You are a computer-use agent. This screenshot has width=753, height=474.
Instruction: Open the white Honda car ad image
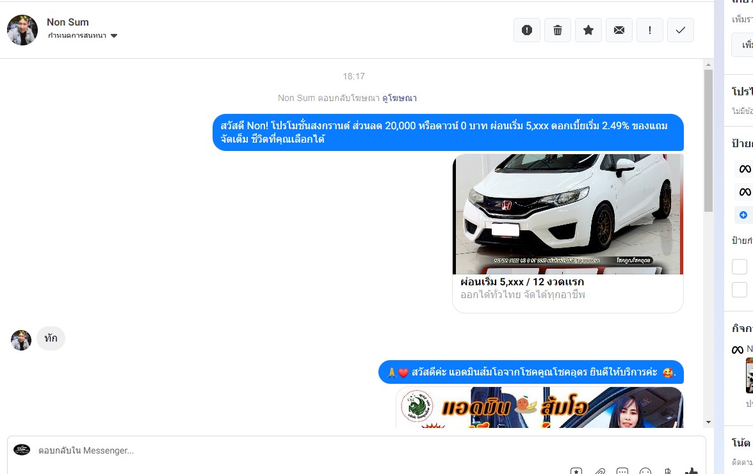click(568, 214)
